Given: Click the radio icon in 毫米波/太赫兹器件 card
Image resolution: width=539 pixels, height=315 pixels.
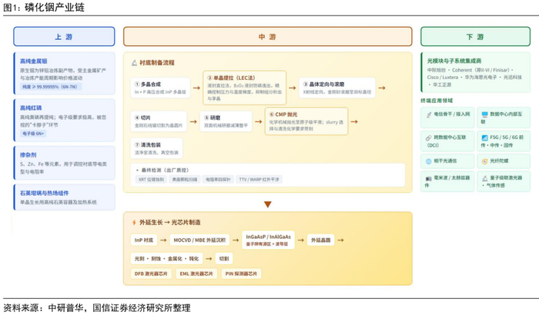Looking at the screenshot, I should (x=429, y=178).
